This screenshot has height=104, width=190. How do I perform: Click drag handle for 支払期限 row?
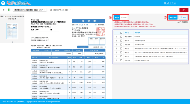(116, 45)
